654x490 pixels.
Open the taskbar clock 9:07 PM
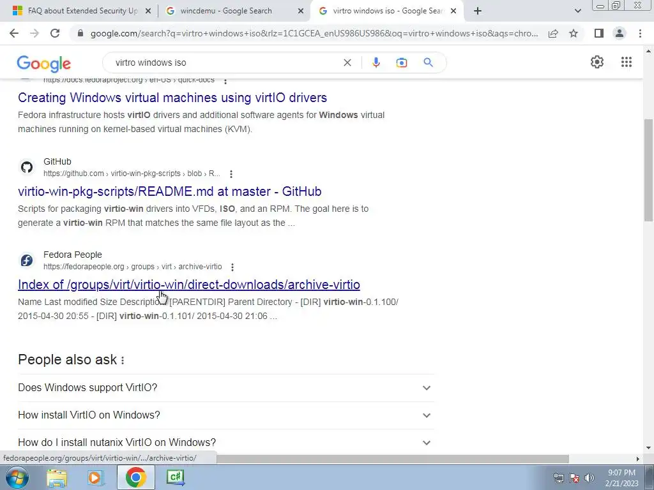click(621, 478)
